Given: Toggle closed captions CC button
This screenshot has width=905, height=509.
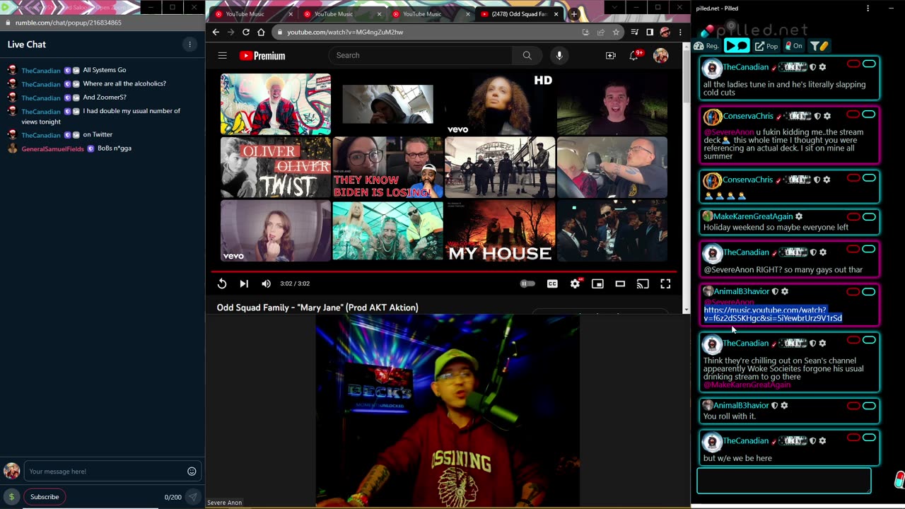Looking at the screenshot, I should pyautogui.click(x=552, y=283).
